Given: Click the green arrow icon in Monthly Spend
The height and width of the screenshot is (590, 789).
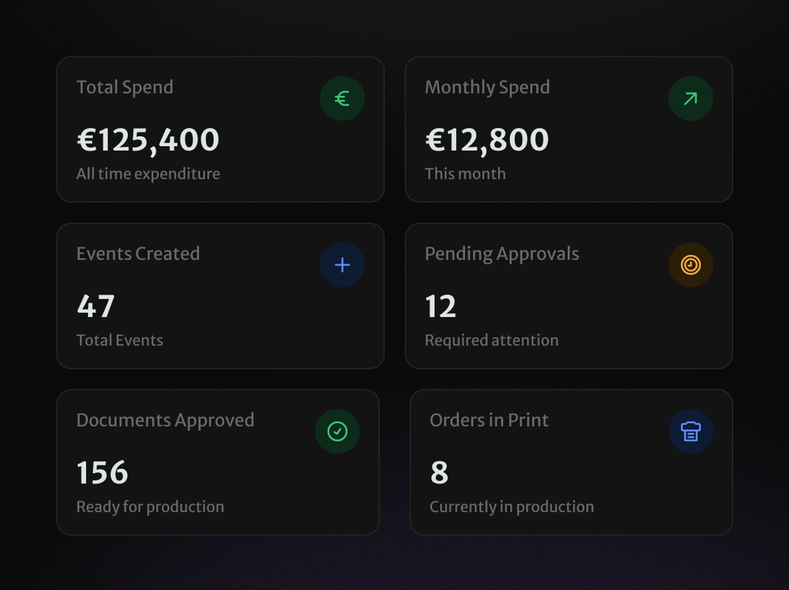Looking at the screenshot, I should (690, 98).
